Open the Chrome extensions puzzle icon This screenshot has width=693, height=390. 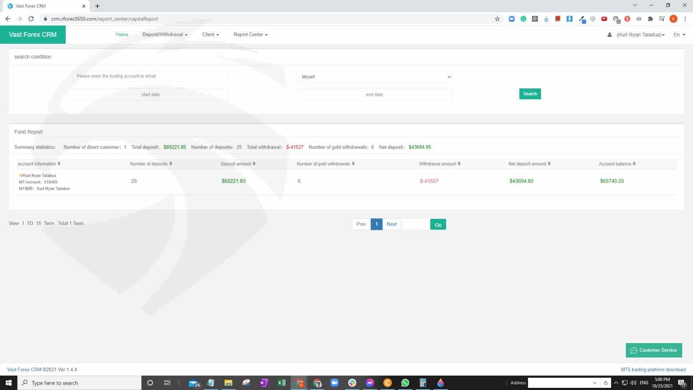tap(650, 19)
